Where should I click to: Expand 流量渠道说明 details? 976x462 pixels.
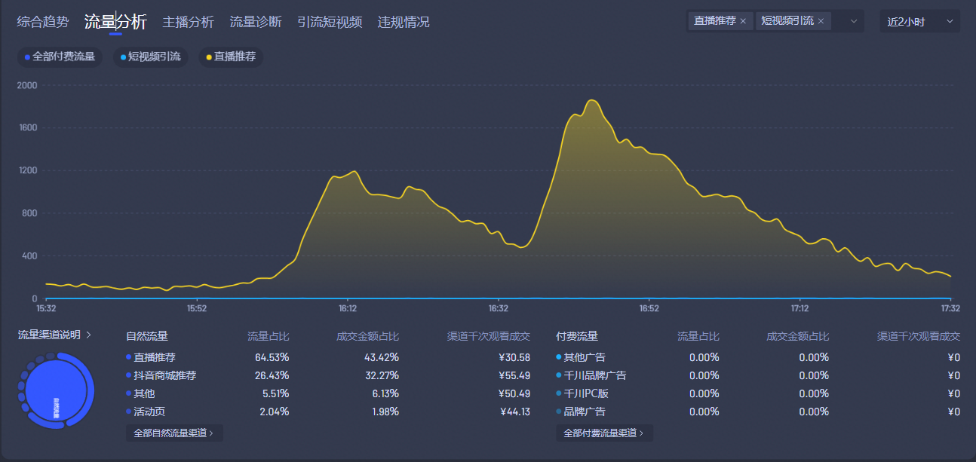(55, 335)
